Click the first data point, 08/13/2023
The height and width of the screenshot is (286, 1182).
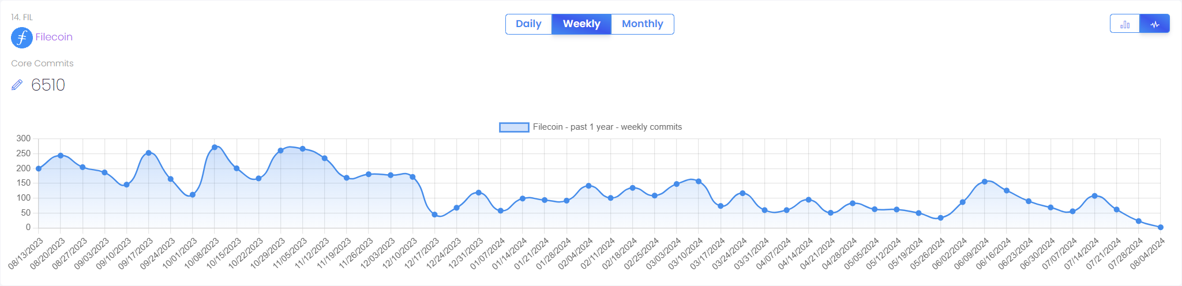coord(39,168)
